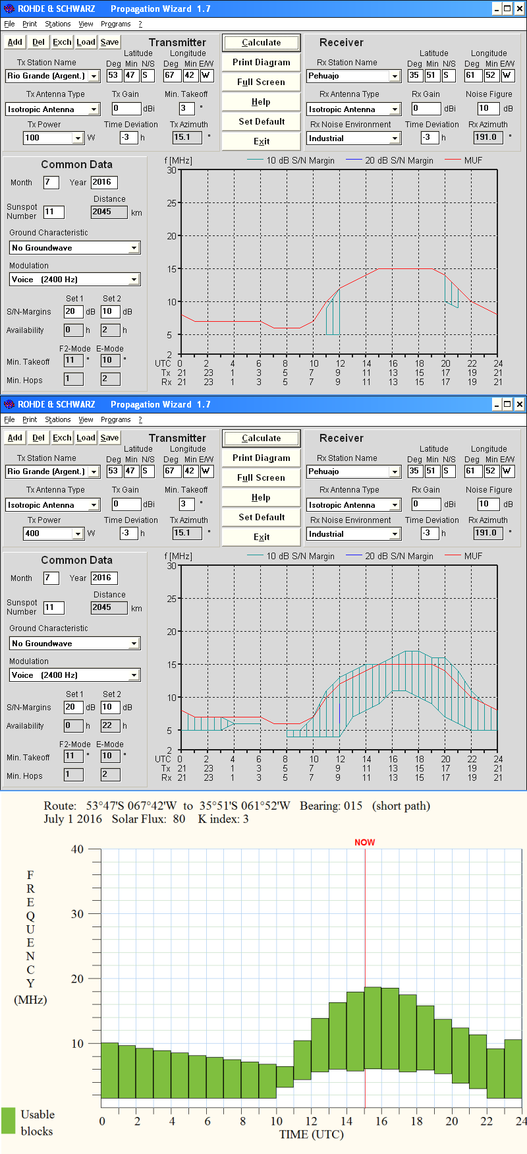Expand Rx Noise Environment dropdown in lower window
Screen dimensions: 527x1154
coord(395,534)
